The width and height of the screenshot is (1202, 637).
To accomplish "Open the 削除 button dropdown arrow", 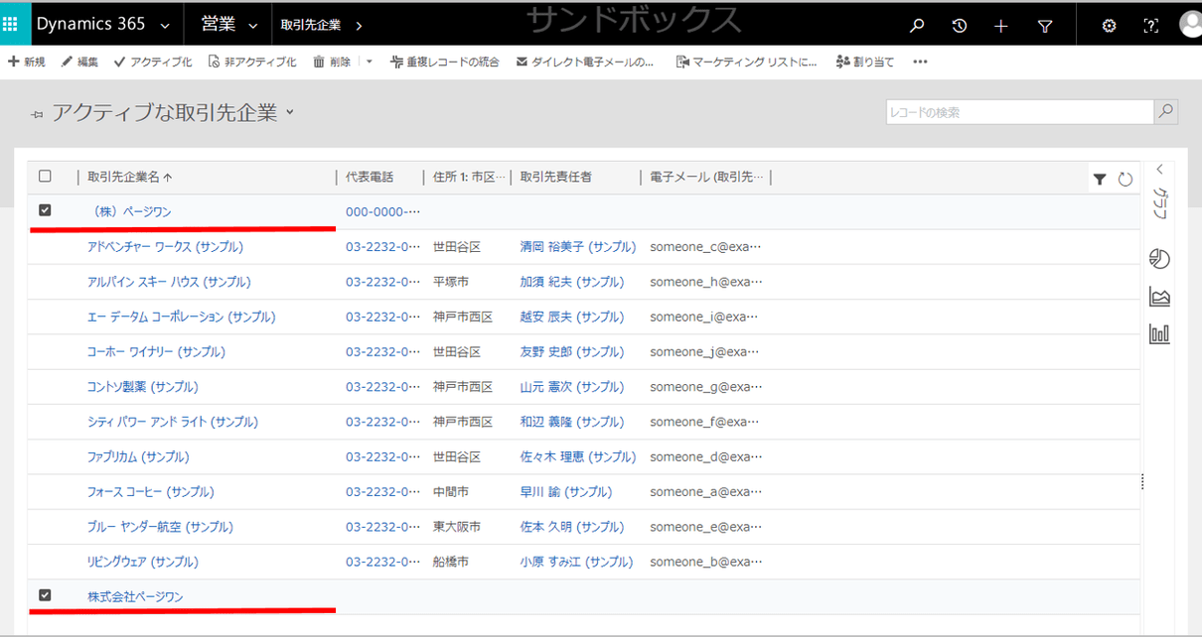I will [369, 62].
